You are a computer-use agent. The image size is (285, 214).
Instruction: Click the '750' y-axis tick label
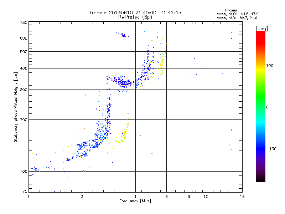click(x=24, y=22)
